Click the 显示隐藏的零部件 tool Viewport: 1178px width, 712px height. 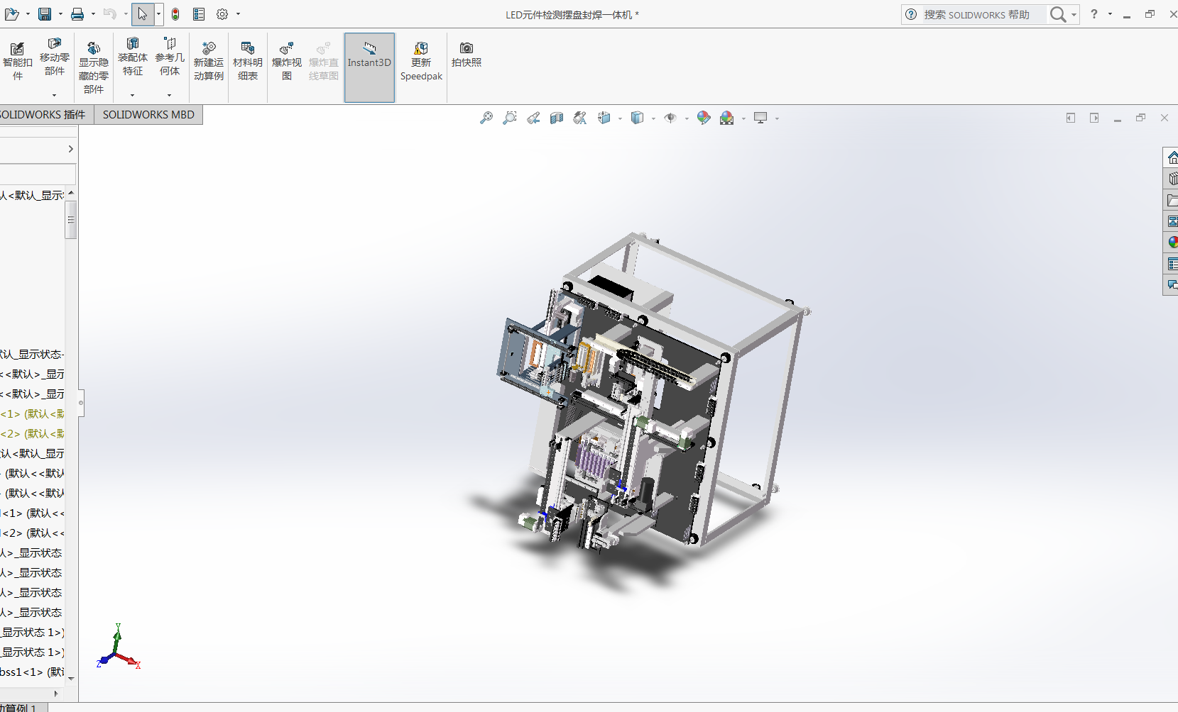coord(94,67)
